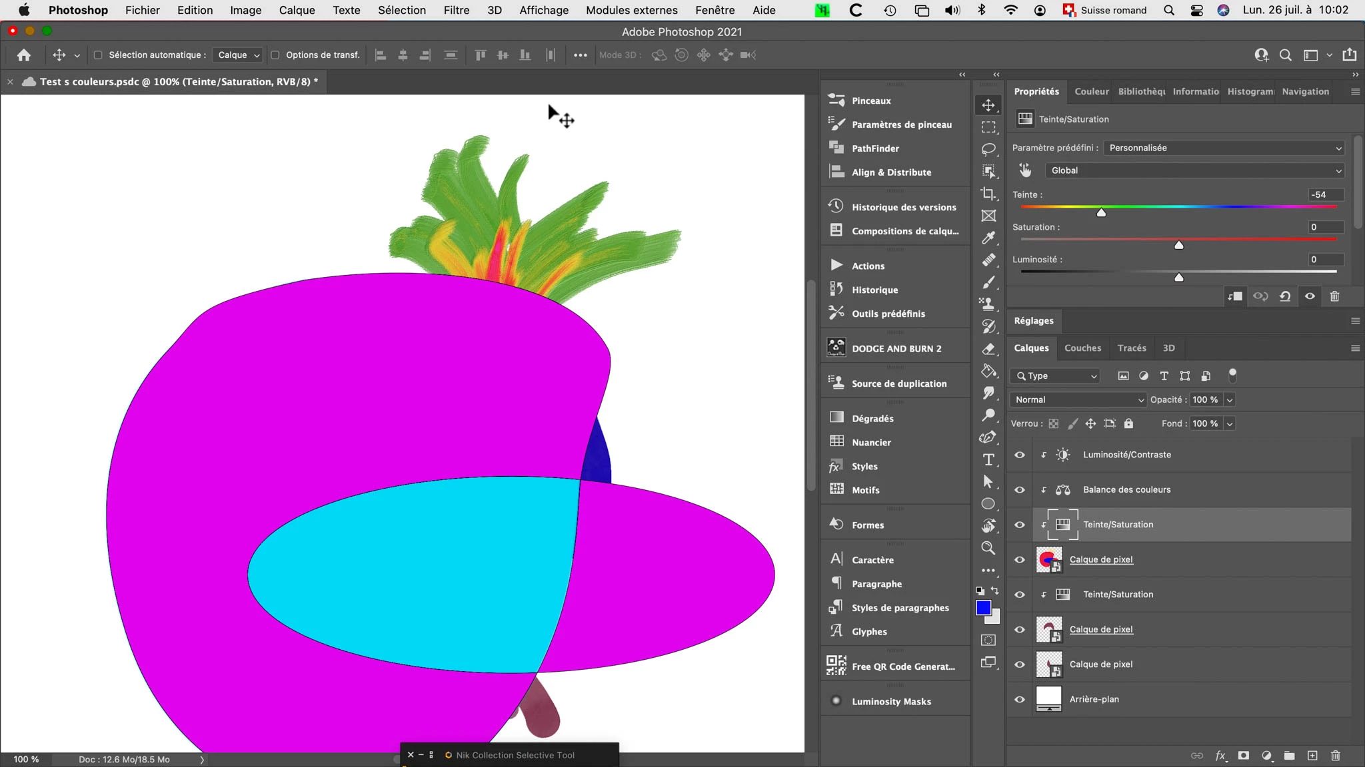This screenshot has height=767, width=1365.
Task: Select the Eyedropper tool
Action: click(988, 238)
